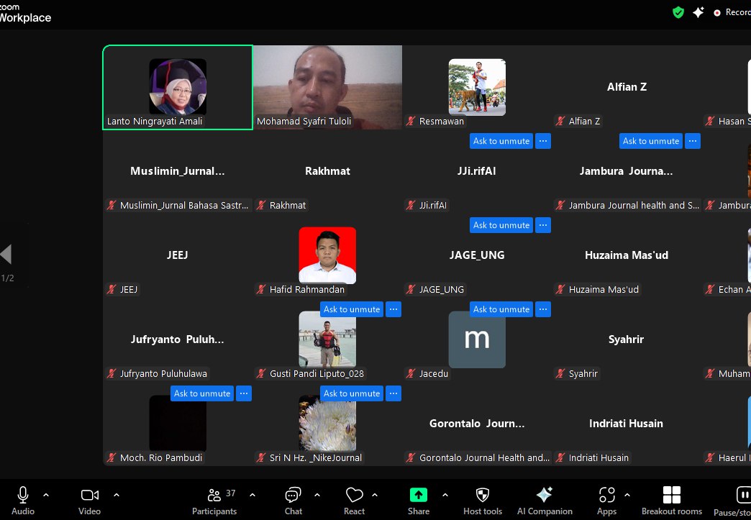Click the large Syahrir name text
The height and width of the screenshot is (520, 751).
pos(626,339)
